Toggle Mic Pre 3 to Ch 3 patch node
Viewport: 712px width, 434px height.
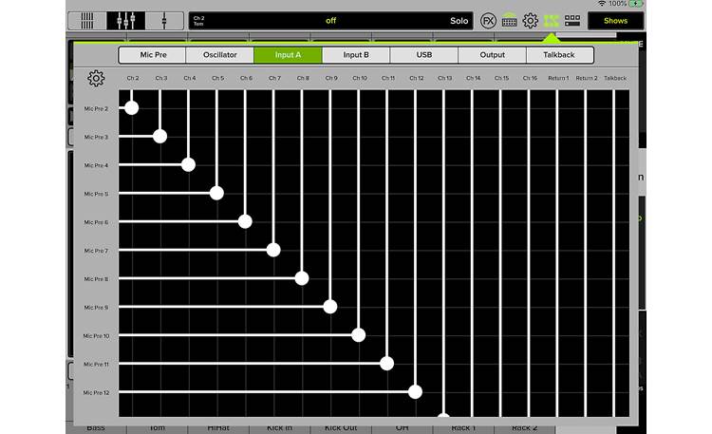tap(159, 137)
